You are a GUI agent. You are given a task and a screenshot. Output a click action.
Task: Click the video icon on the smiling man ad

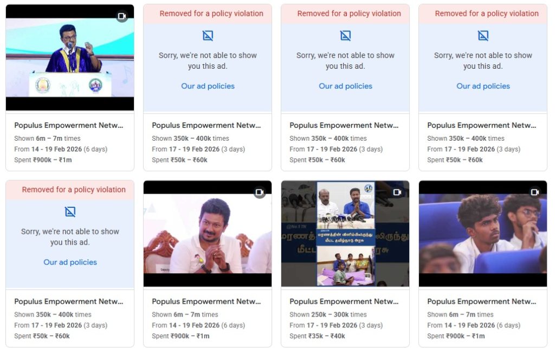pos(260,193)
